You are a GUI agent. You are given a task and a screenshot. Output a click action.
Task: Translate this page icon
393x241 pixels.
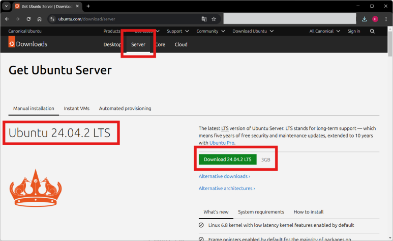pyautogui.click(x=204, y=19)
